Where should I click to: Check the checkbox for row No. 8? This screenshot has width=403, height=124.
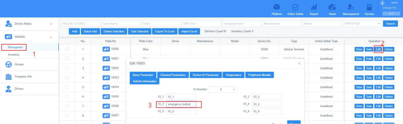[x=67, y=115]
